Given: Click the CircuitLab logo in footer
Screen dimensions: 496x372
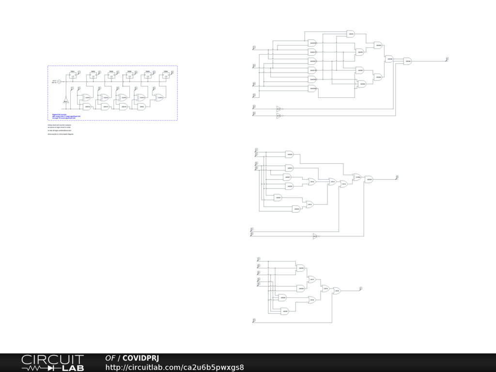Looking at the screenshot, I should click(x=52, y=362).
